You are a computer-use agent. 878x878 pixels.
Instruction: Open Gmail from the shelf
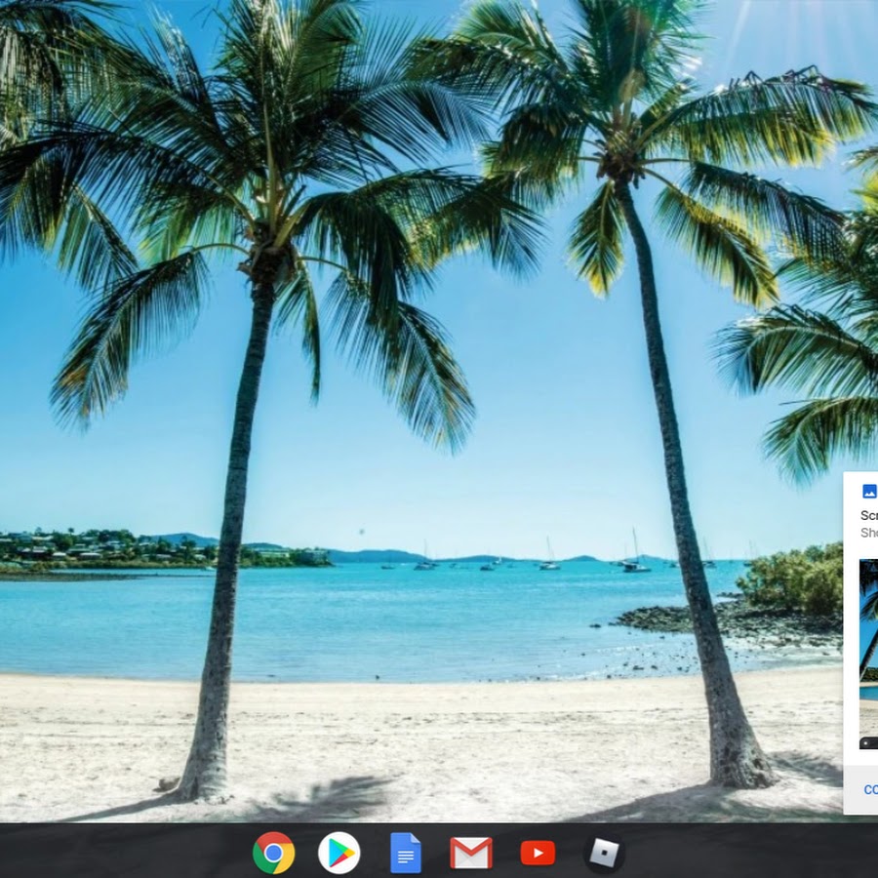[x=471, y=854]
